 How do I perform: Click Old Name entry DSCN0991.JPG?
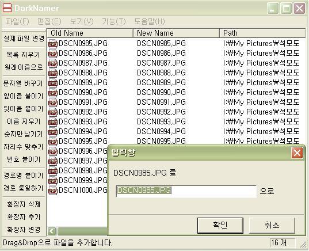tap(83, 102)
